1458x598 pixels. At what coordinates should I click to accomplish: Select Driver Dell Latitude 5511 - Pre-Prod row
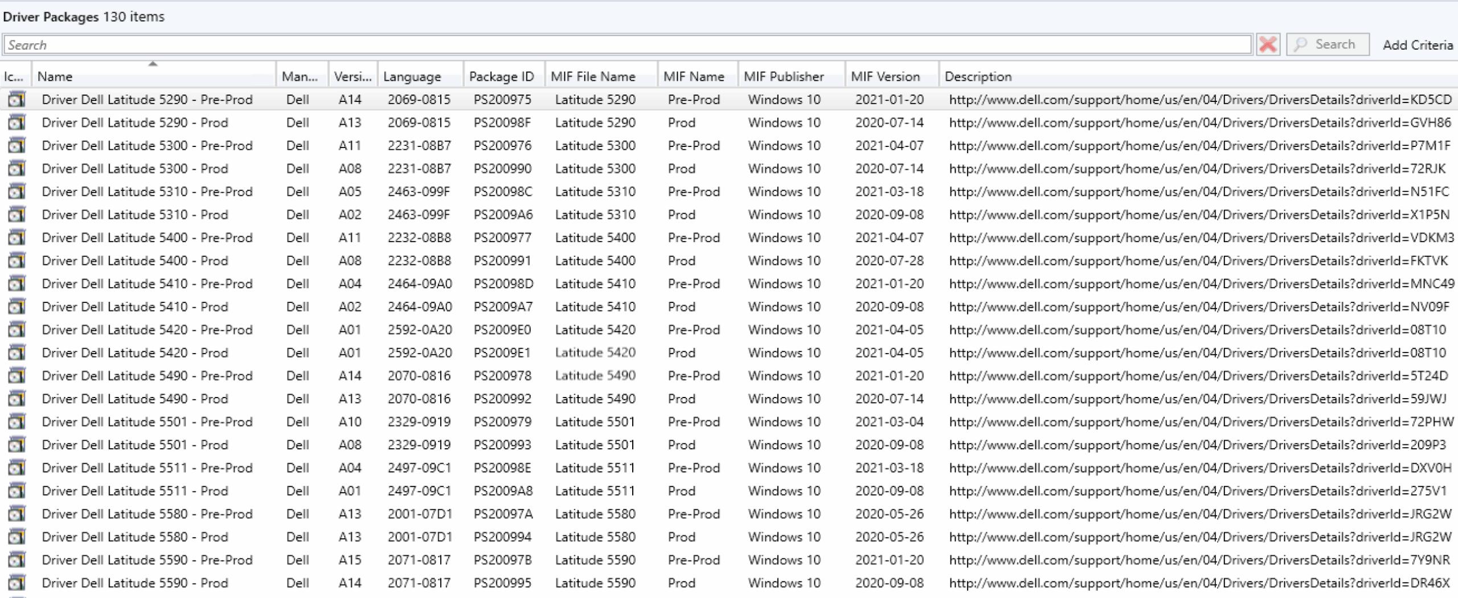pos(147,468)
